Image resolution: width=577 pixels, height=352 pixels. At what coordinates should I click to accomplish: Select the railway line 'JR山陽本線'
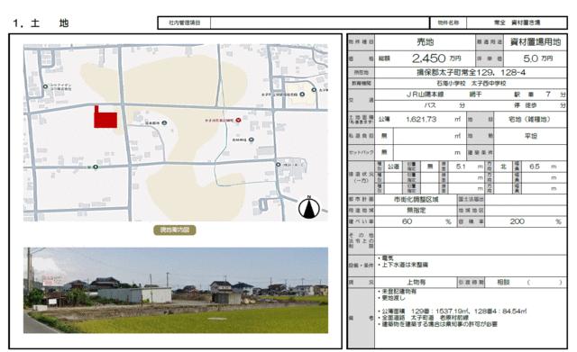click(x=425, y=95)
